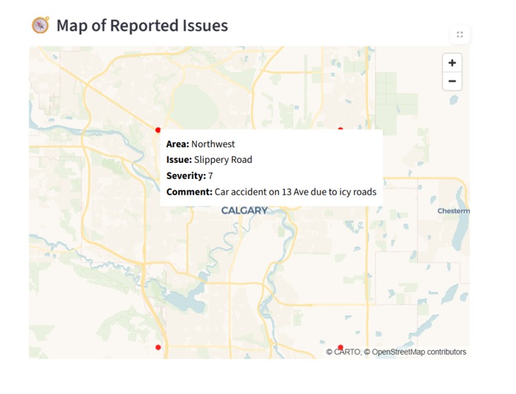Click the 'Area: Northwest' tooltip line
Image resolution: width=516 pixels, height=394 pixels.
200,144
